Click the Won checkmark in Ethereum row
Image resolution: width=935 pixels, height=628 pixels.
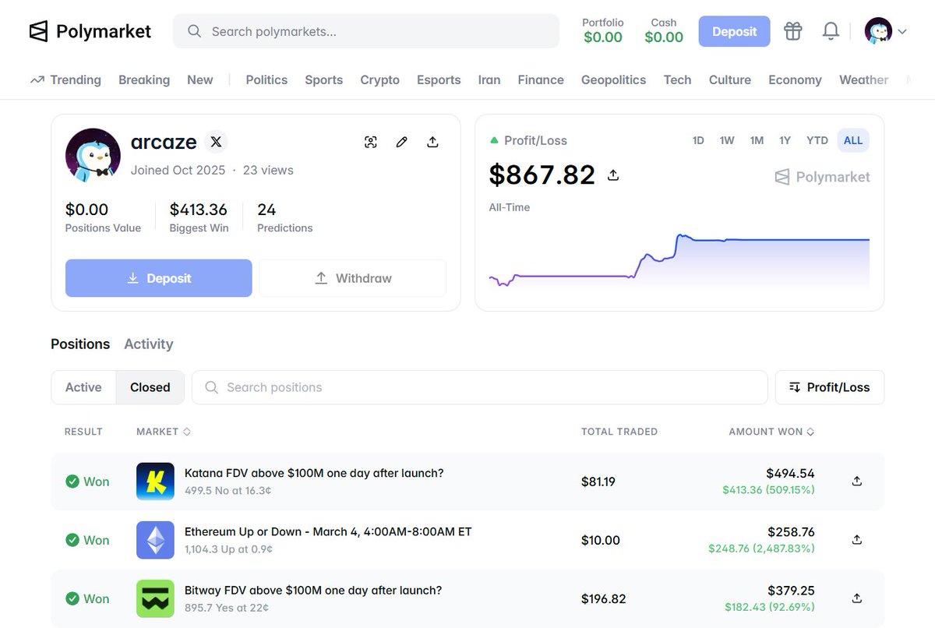(x=72, y=540)
